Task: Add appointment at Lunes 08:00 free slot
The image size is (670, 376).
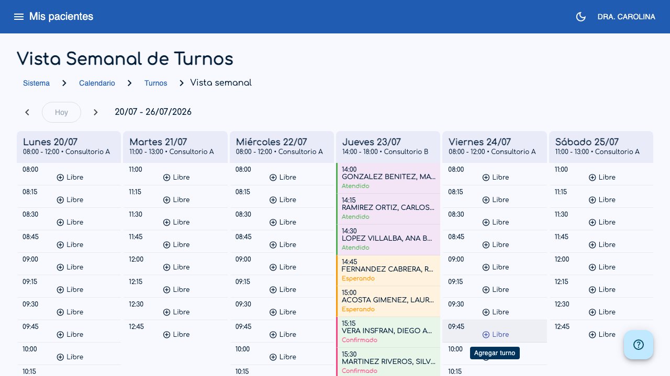Action: (70, 174)
